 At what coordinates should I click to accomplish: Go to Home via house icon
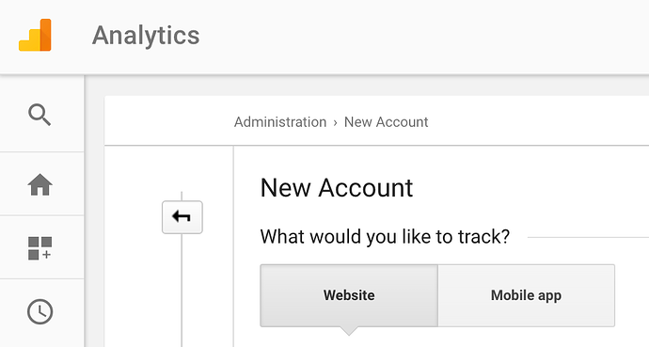pyautogui.click(x=40, y=184)
